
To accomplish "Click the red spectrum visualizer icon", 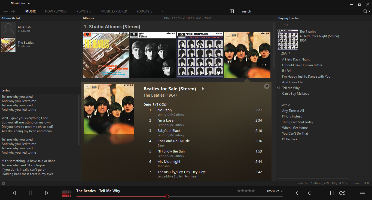I will click(67, 193).
